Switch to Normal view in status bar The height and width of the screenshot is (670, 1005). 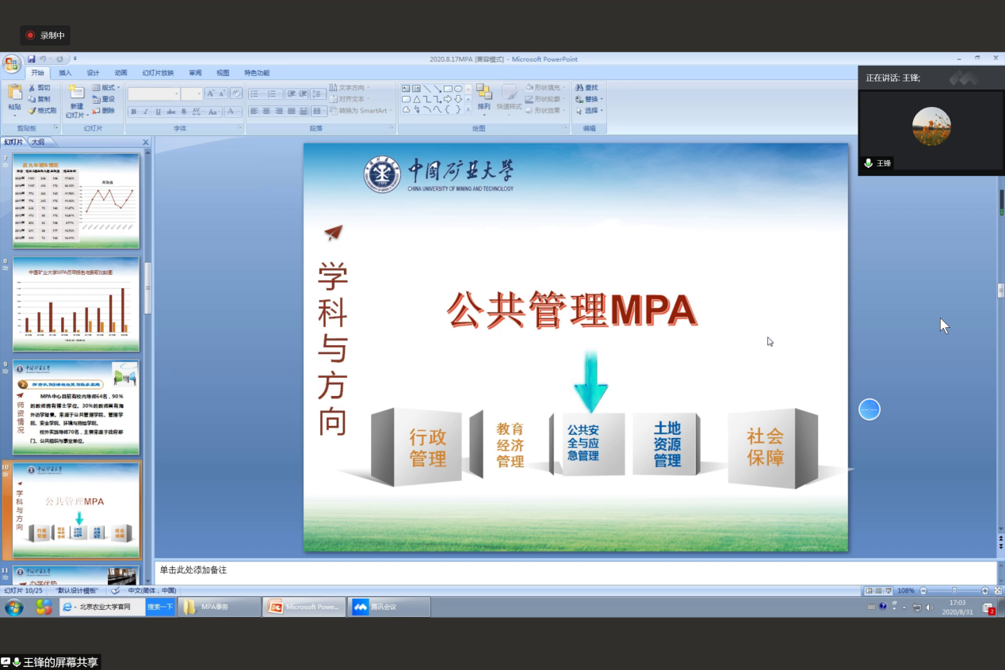click(869, 591)
